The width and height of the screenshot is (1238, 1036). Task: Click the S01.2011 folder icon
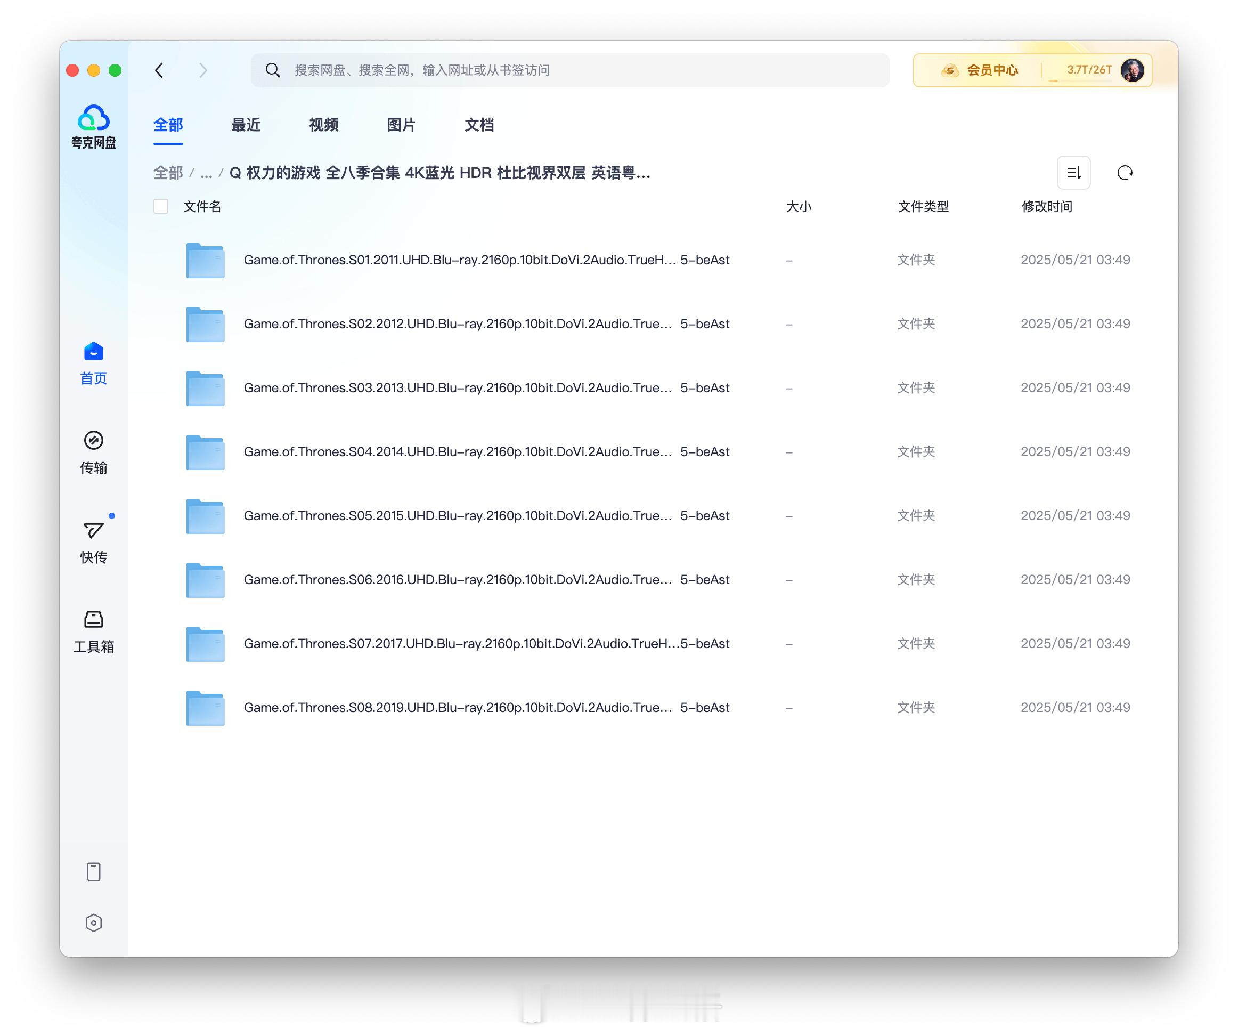205,260
